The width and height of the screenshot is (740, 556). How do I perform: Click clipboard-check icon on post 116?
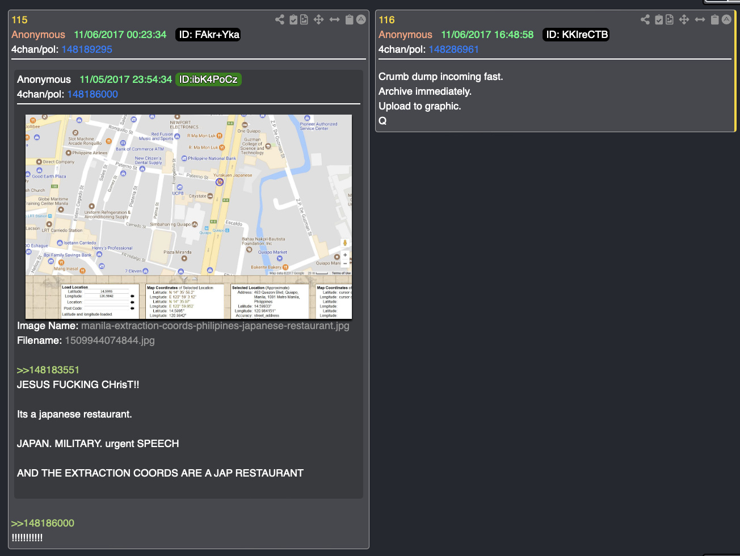[659, 20]
